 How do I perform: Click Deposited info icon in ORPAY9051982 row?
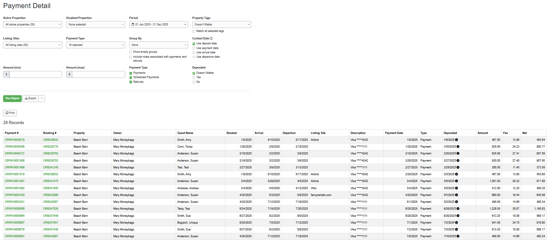click(457, 188)
